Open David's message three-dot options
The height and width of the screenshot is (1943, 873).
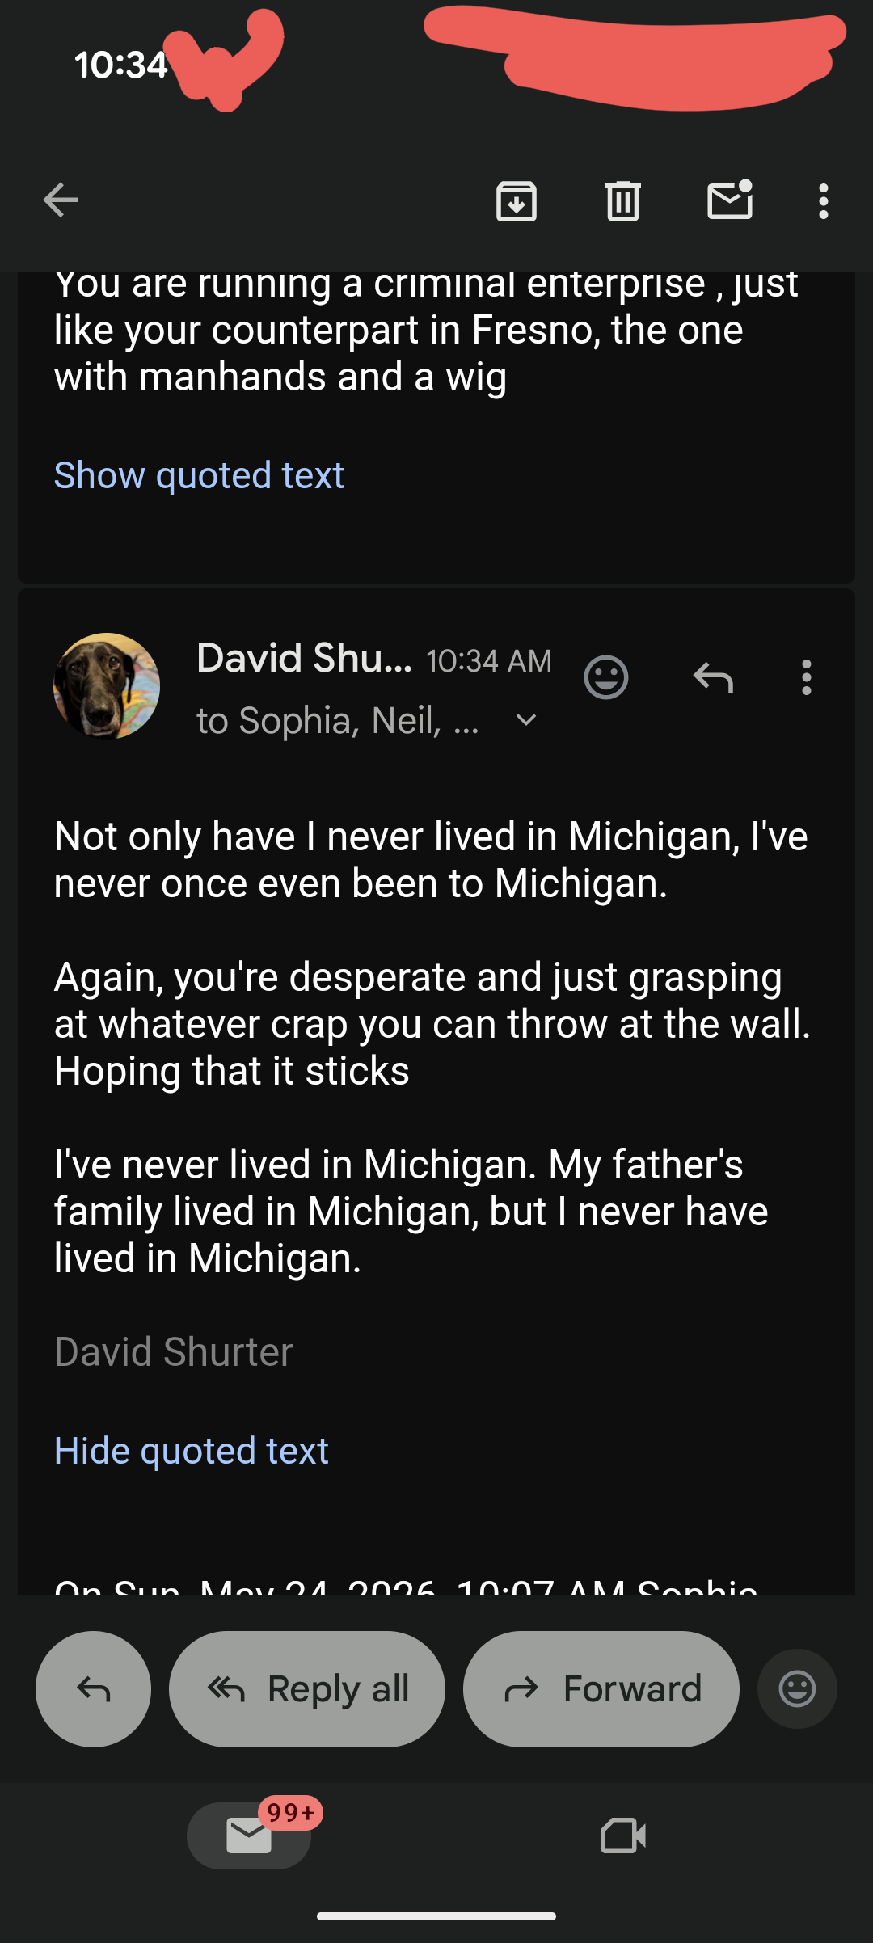[806, 677]
